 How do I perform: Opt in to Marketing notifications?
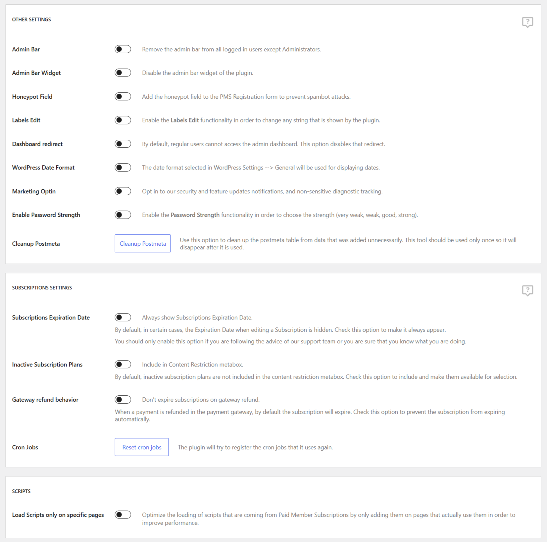click(123, 191)
